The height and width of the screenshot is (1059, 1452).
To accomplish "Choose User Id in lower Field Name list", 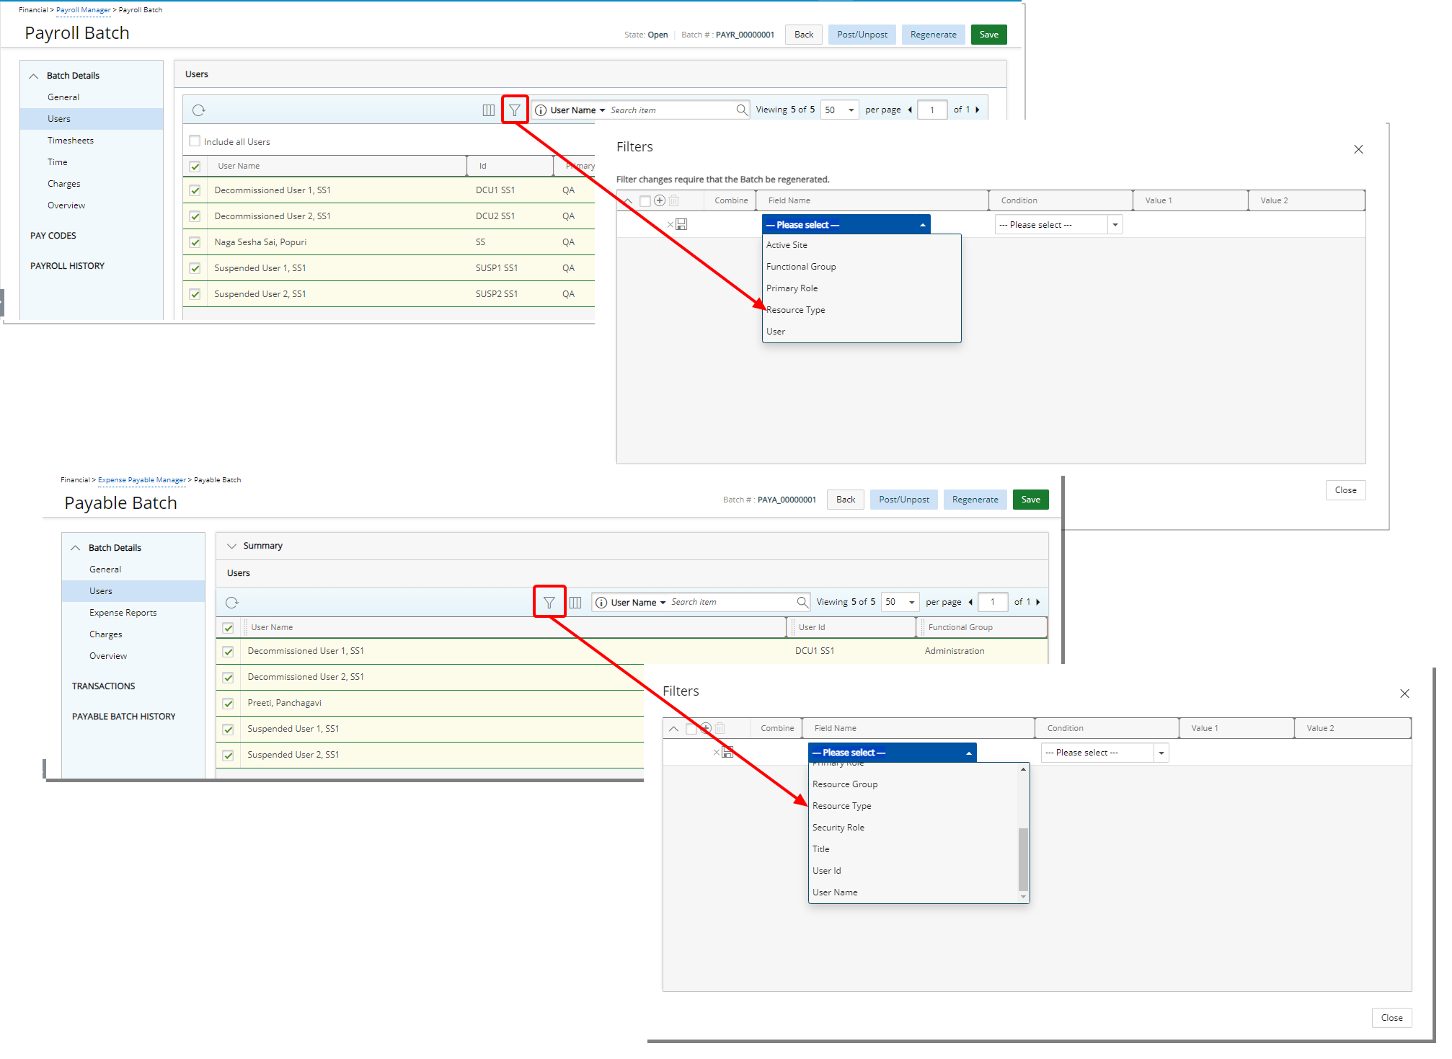I will click(x=913, y=871).
